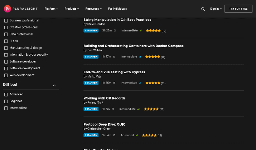The image size is (256, 150).
Task: Check the Information & cyber security filter
Action: [6, 55]
